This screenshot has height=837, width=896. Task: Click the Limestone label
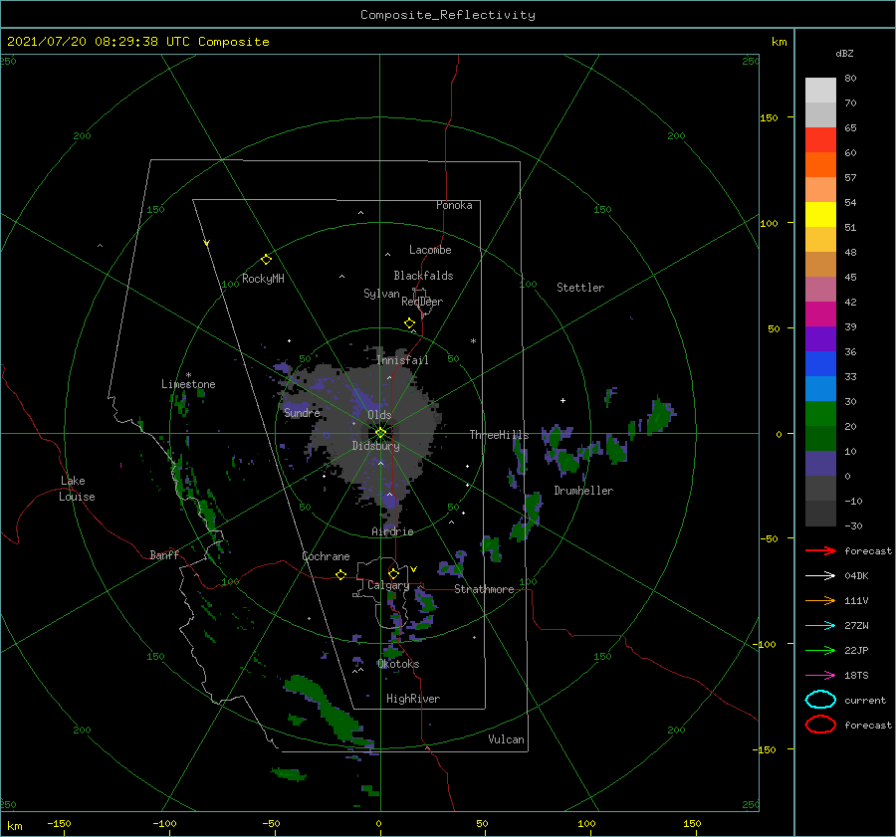[x=188, y=384]
